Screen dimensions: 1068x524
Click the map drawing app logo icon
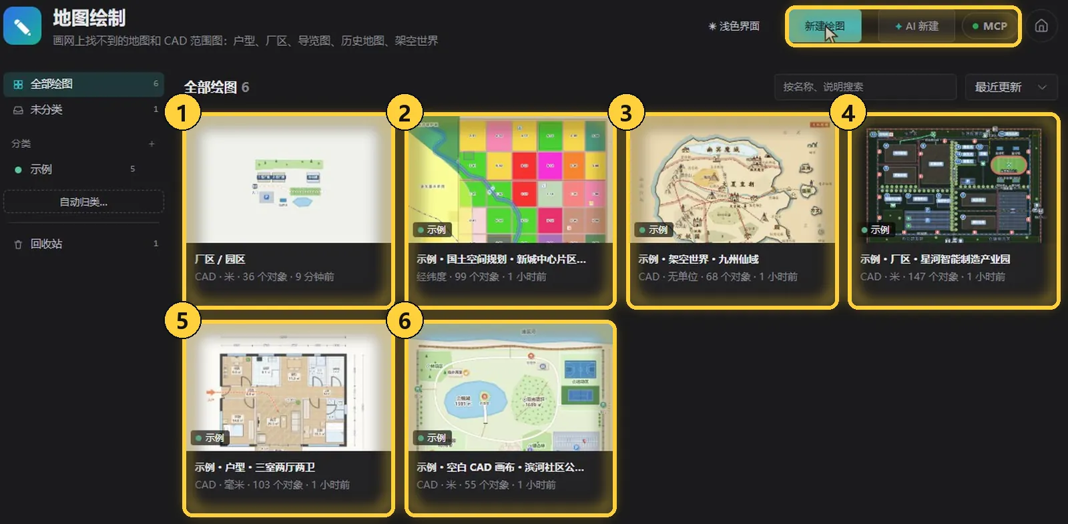coord(22,27)
